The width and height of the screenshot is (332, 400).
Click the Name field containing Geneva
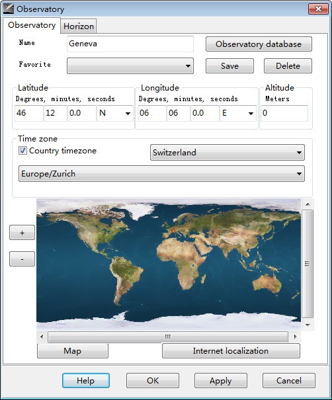coord(130,44)
